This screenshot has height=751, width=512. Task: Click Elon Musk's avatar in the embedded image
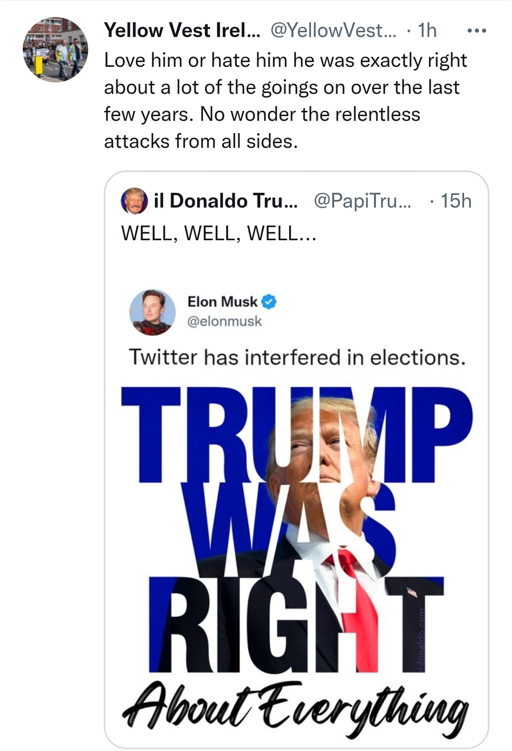[152, 312]
